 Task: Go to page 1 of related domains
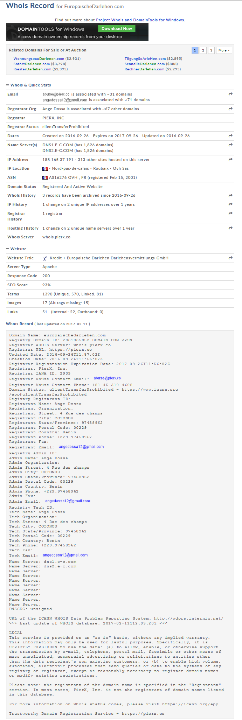(195, 50)
